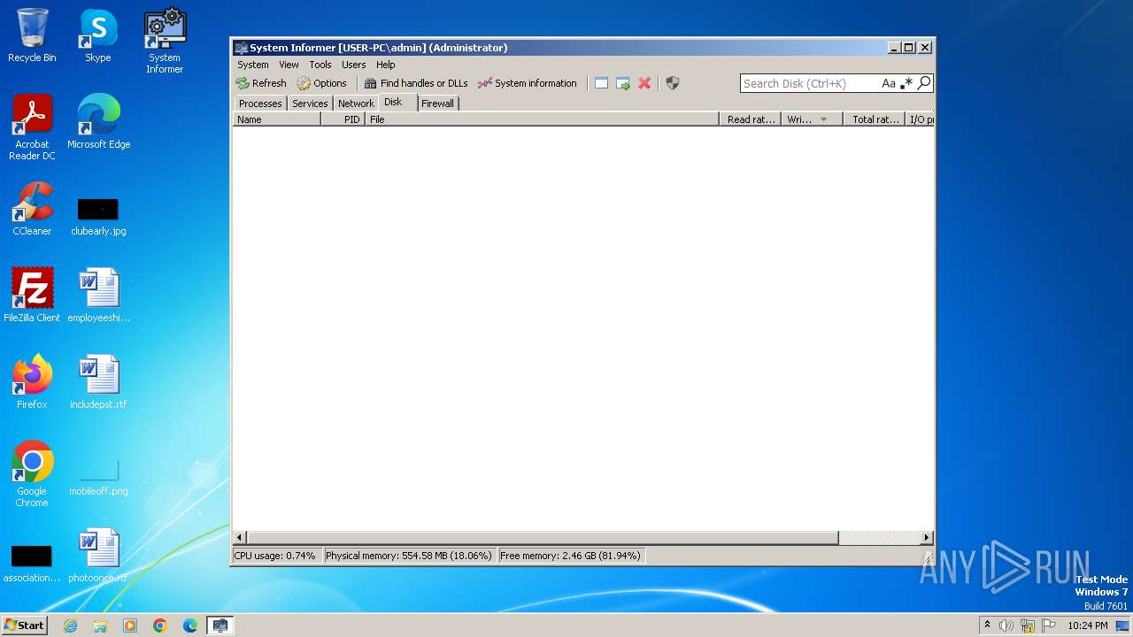This screenshot has width=1133, height=637.
Task: Switch to the Processes tab
Action: [x=260, y=104]
